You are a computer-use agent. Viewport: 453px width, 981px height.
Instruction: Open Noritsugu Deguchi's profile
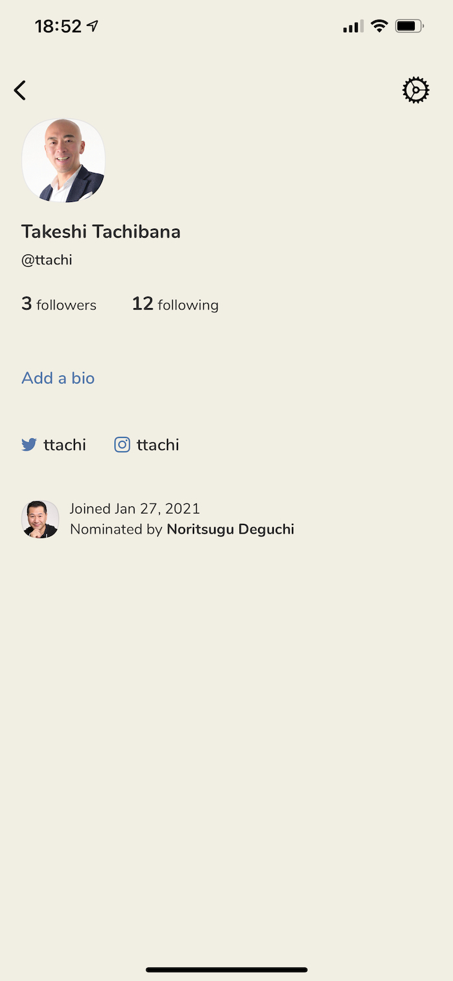click(230, 530)
